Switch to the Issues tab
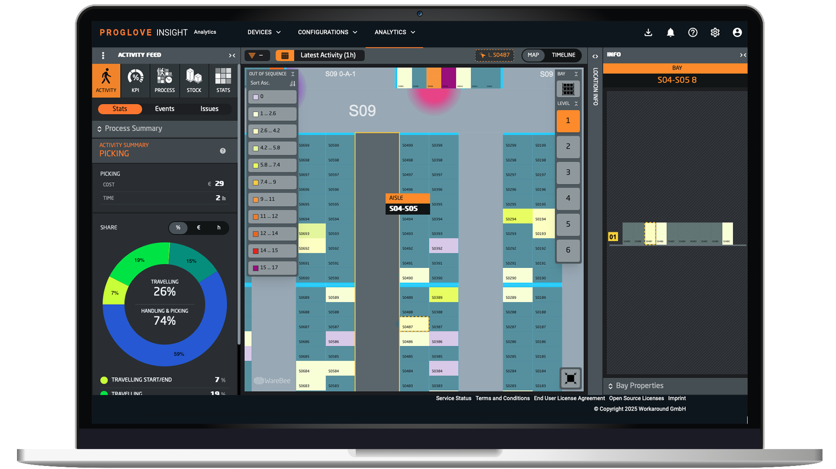The image size is (836, 469). 209,109
